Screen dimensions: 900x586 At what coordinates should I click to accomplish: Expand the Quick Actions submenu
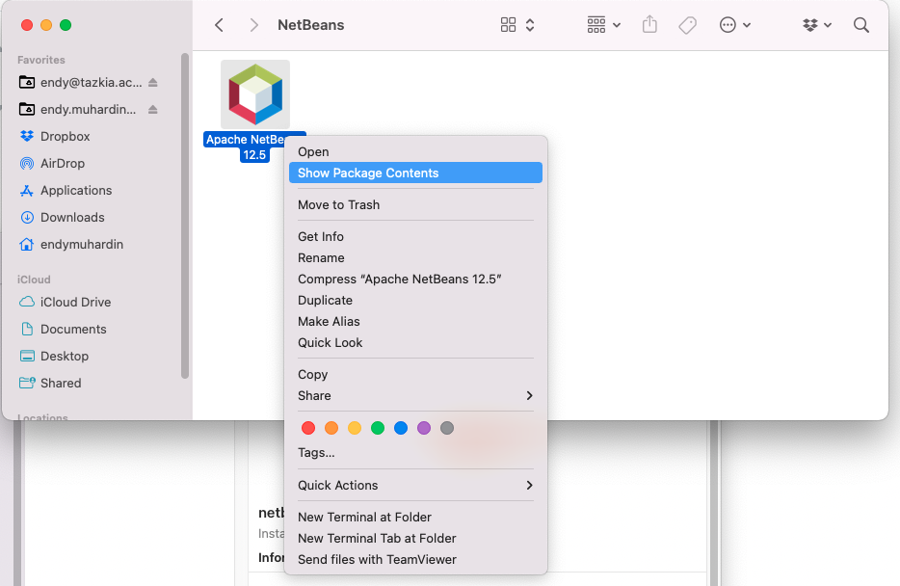point(415,486)
